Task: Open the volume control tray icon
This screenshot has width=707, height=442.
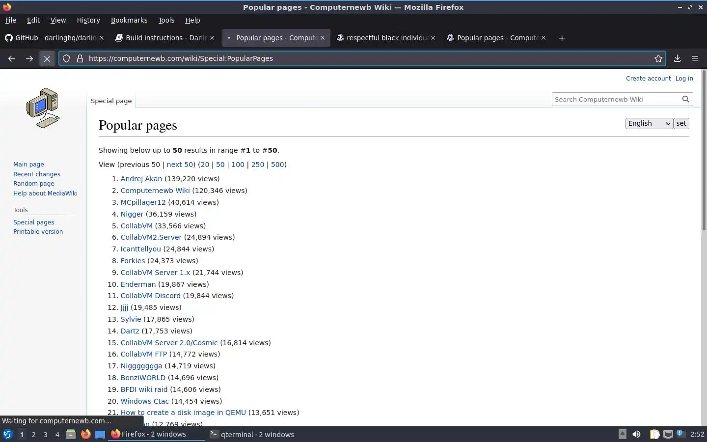Action: click(x=636, y=434)
